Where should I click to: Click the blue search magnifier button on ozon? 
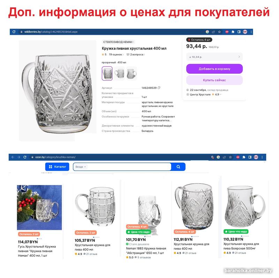(x=178, y=167)
